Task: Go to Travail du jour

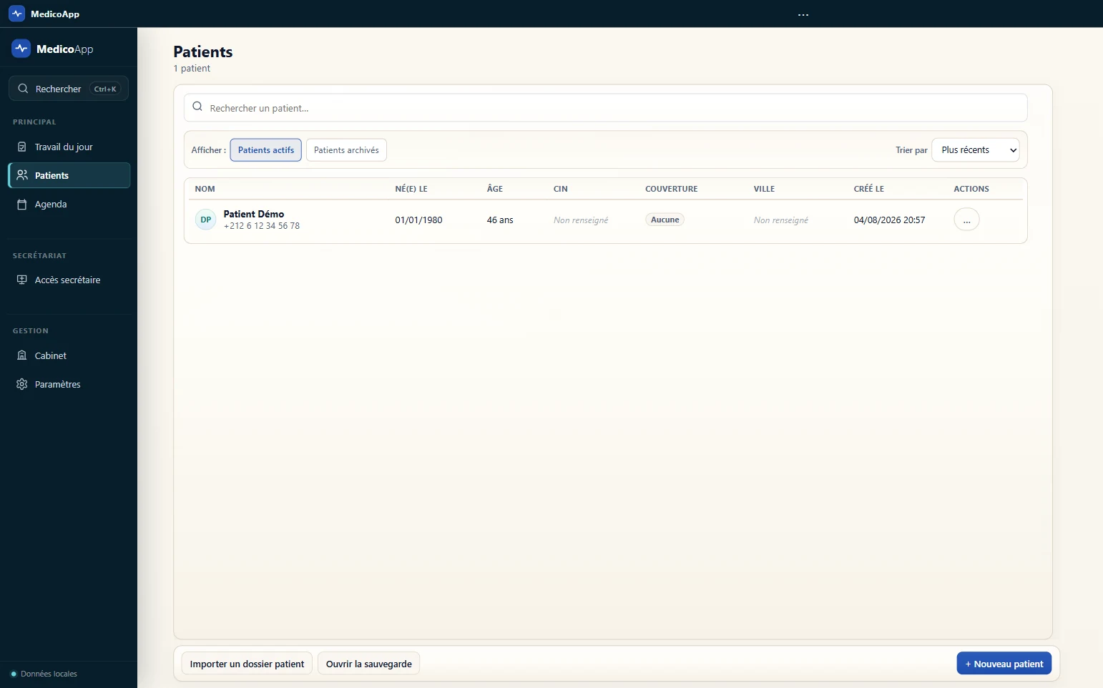Action: point(69,147)
